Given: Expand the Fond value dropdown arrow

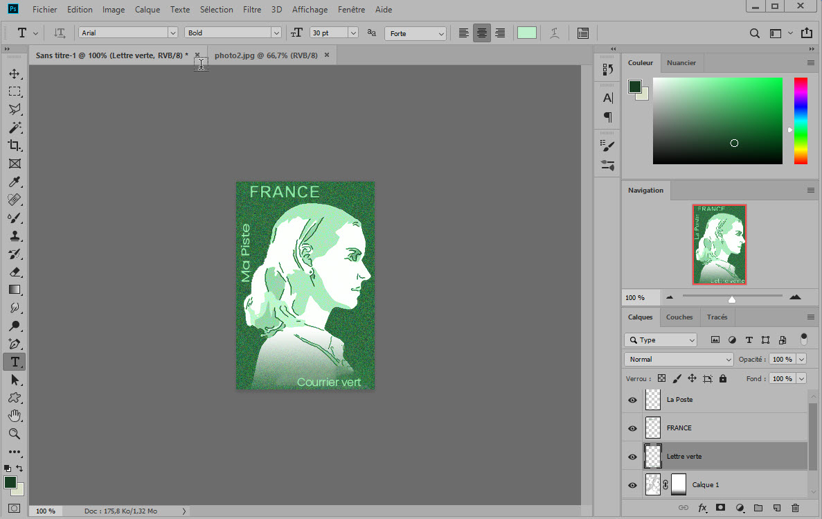Looking at the screenshot, I should tap(801, 378).
